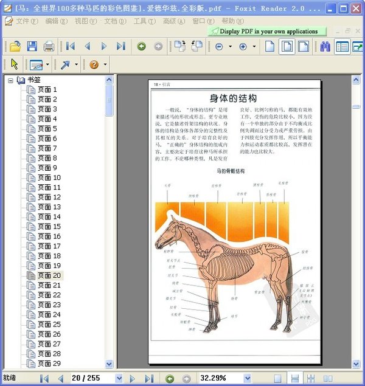
Task: Open the 文件 menu
Action: click(27, 21)
